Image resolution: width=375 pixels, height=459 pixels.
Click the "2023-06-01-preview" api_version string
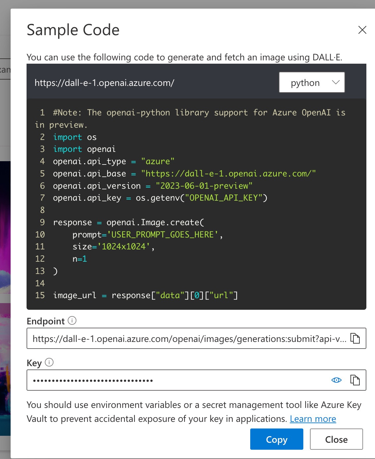(x=204, y=186)
